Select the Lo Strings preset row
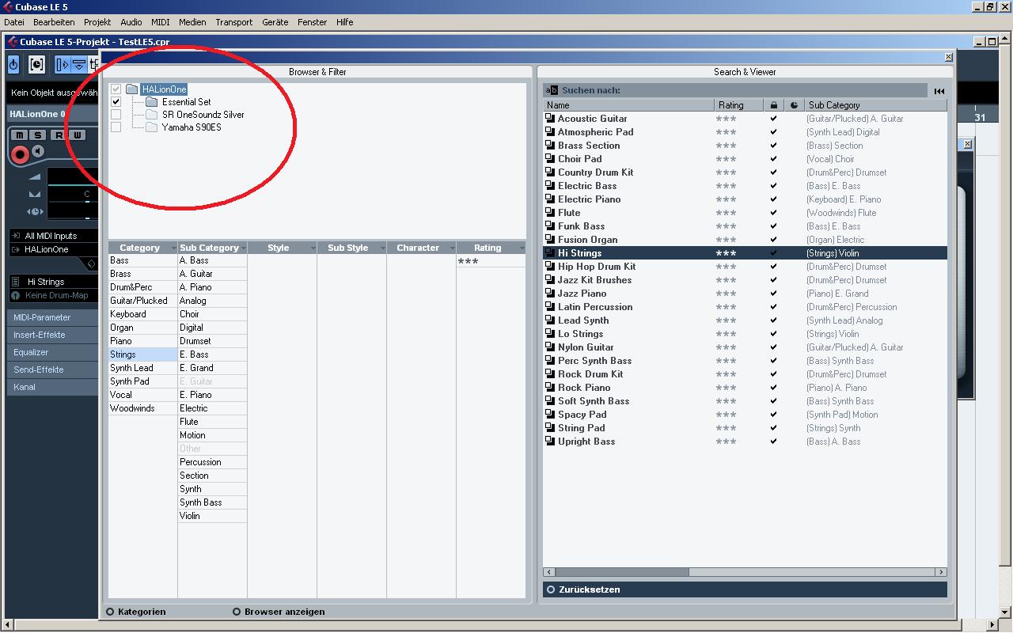This screenshot has width=1013, height=633. [x=745, y=334]
